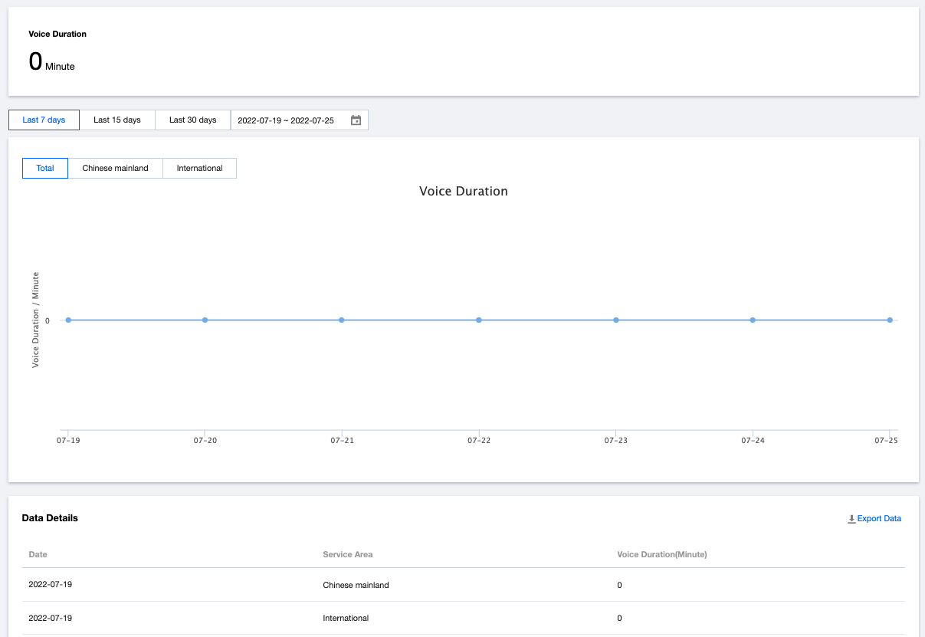Select the Last 7 days range

point(44,120)
